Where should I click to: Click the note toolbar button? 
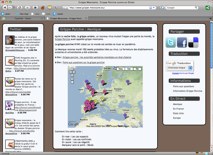coord(46,14)
